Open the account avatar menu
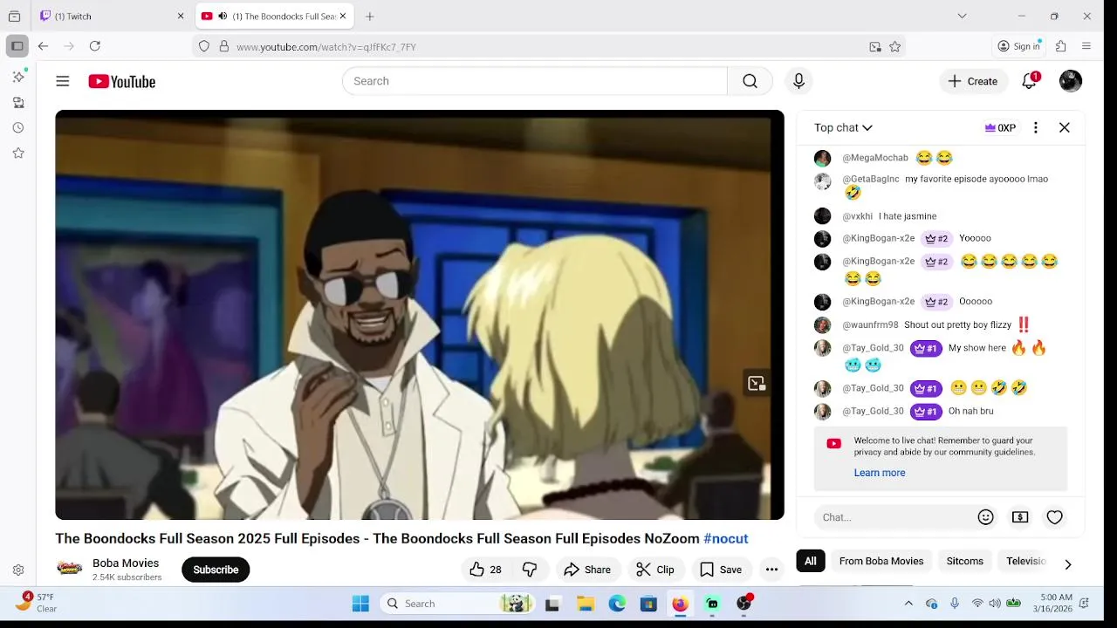The height and width of the screenshot is (628, 1117). tap(1071, 81)
